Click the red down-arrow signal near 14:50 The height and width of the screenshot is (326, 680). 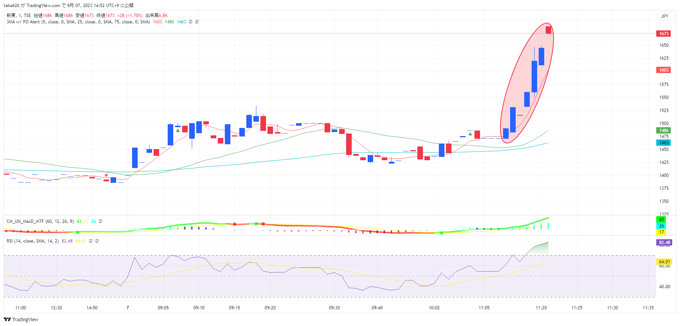pyautogui.click(x=106, y=175)
